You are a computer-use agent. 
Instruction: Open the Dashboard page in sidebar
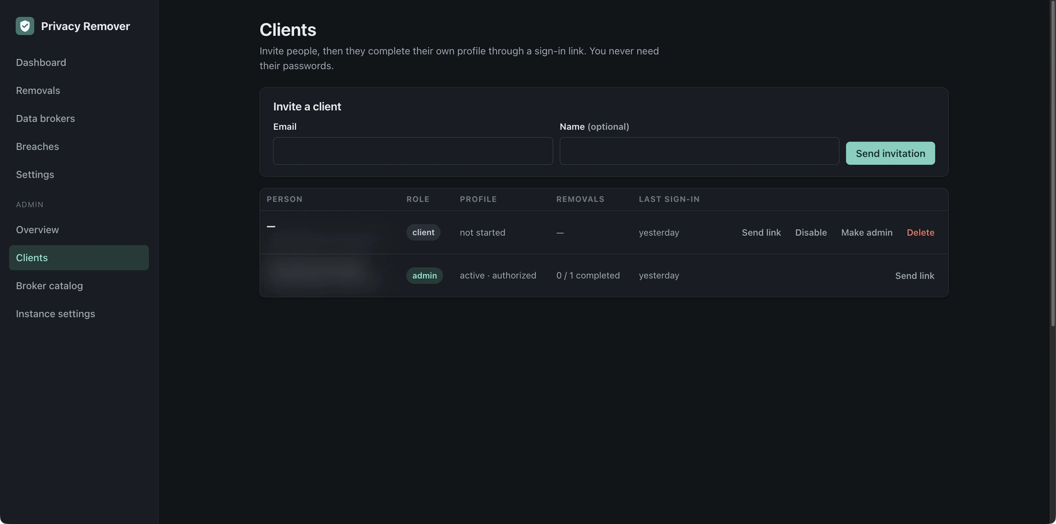(x=41, y=63)
